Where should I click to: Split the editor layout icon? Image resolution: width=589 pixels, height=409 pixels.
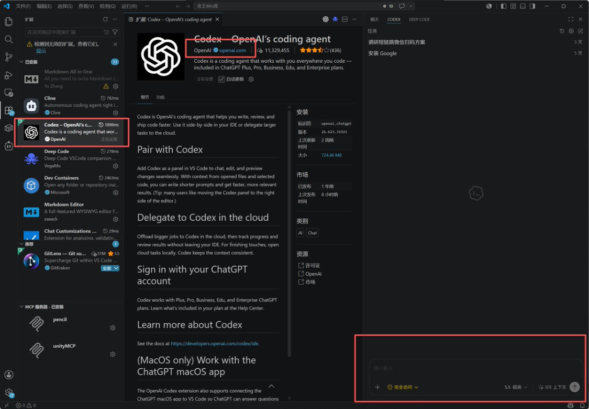pyautogui.click(x=344, y=19)
